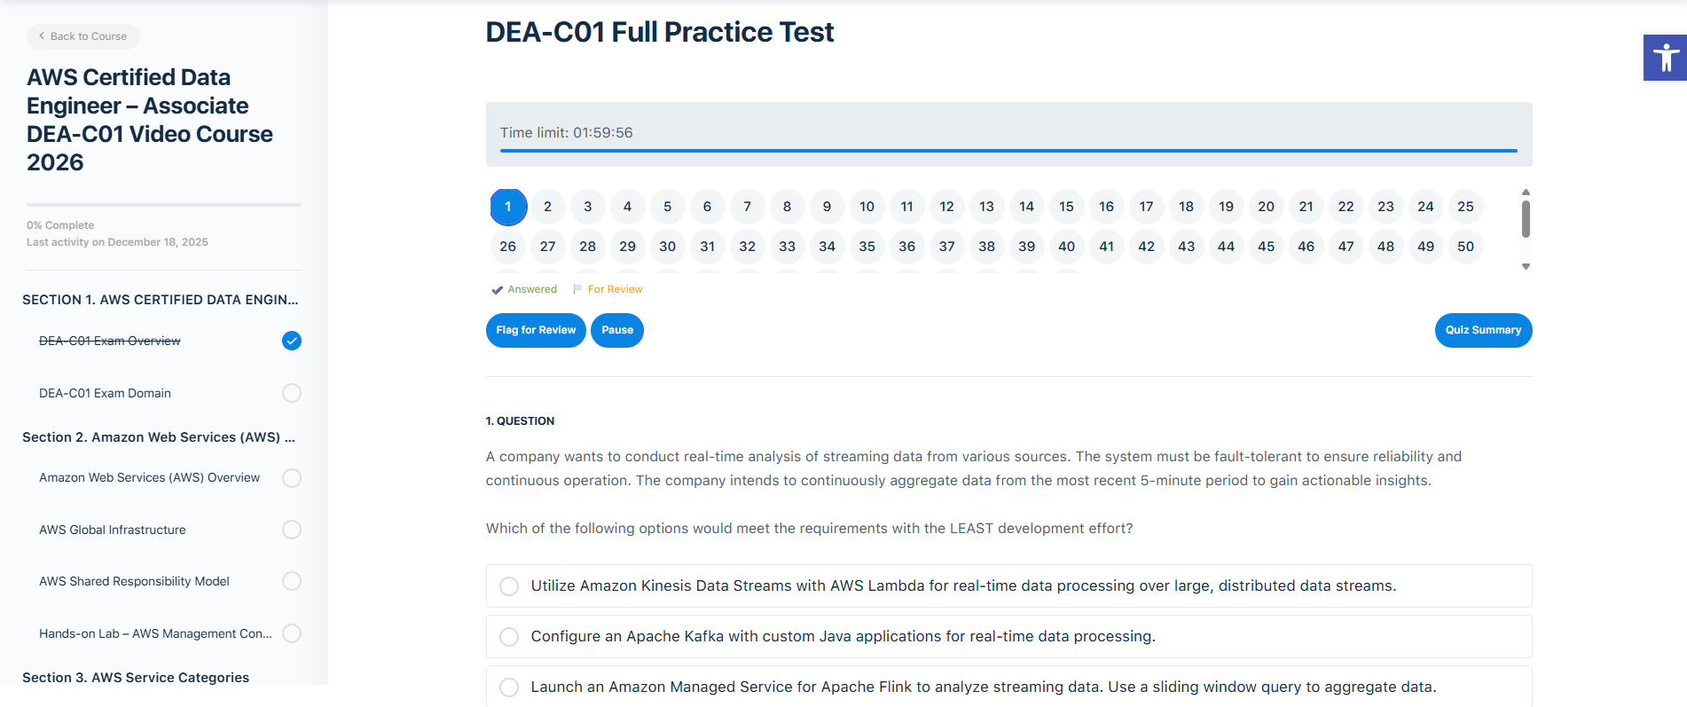Select the Amazon Managed Service for Apache Flink option
This screenshot has width=1687, height=707.
point(508,687)
